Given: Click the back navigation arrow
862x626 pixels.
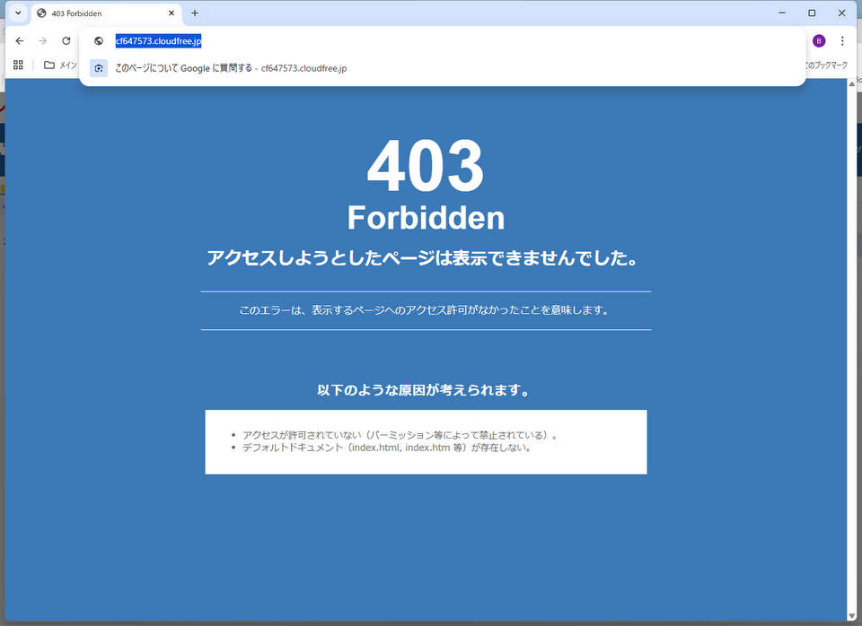Looking at the screenshot, I should click(x=20, y=41).
